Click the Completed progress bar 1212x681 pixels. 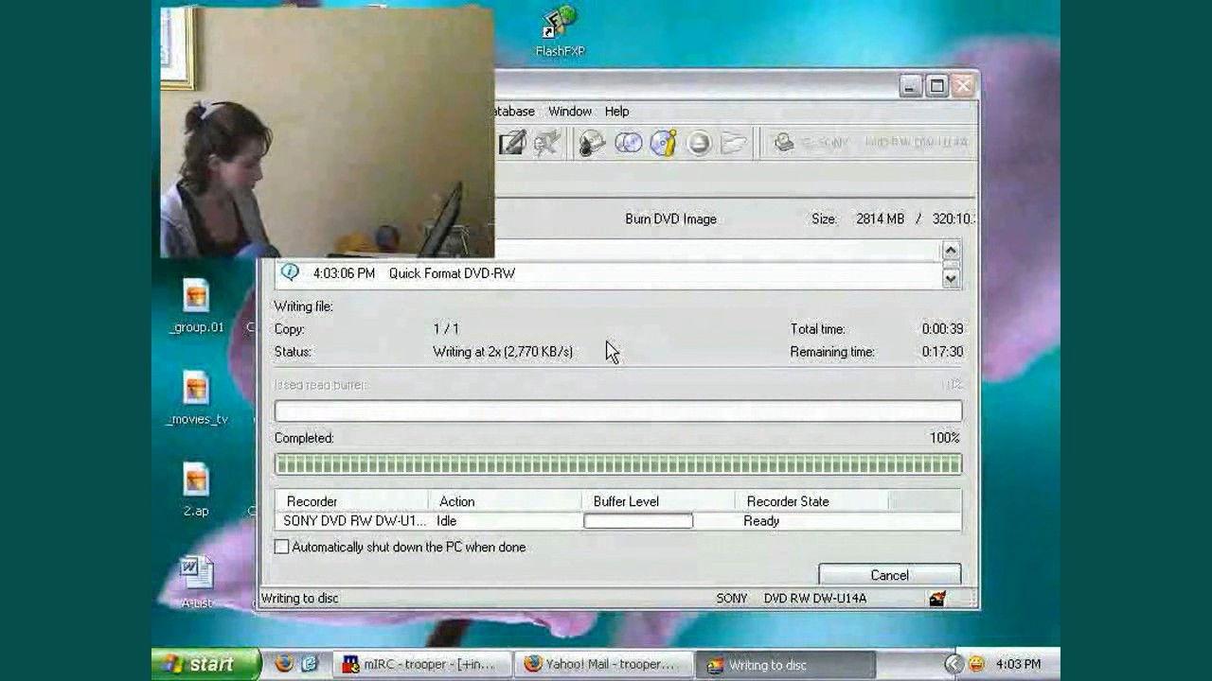point(617,463)
